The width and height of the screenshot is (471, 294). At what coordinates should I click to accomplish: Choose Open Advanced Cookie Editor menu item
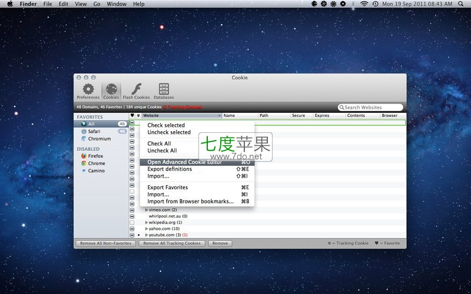click(184, 162)
